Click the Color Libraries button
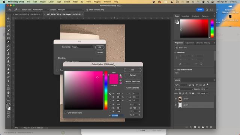The image size is (240, 135). point(132,88)
